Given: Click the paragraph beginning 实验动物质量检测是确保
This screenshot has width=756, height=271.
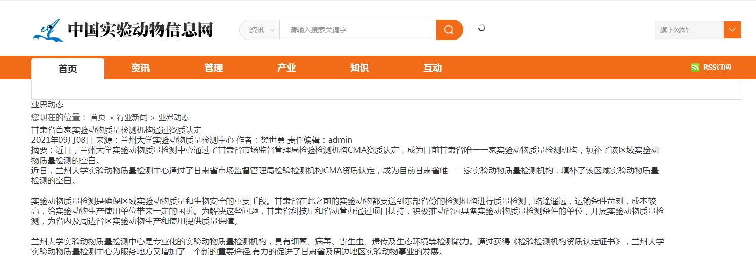Looking at the screenshot, I should [x=348, y=211].
